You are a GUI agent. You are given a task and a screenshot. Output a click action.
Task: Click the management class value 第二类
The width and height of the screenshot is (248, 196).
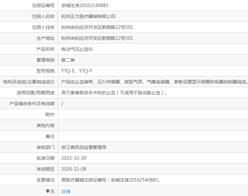68,60
